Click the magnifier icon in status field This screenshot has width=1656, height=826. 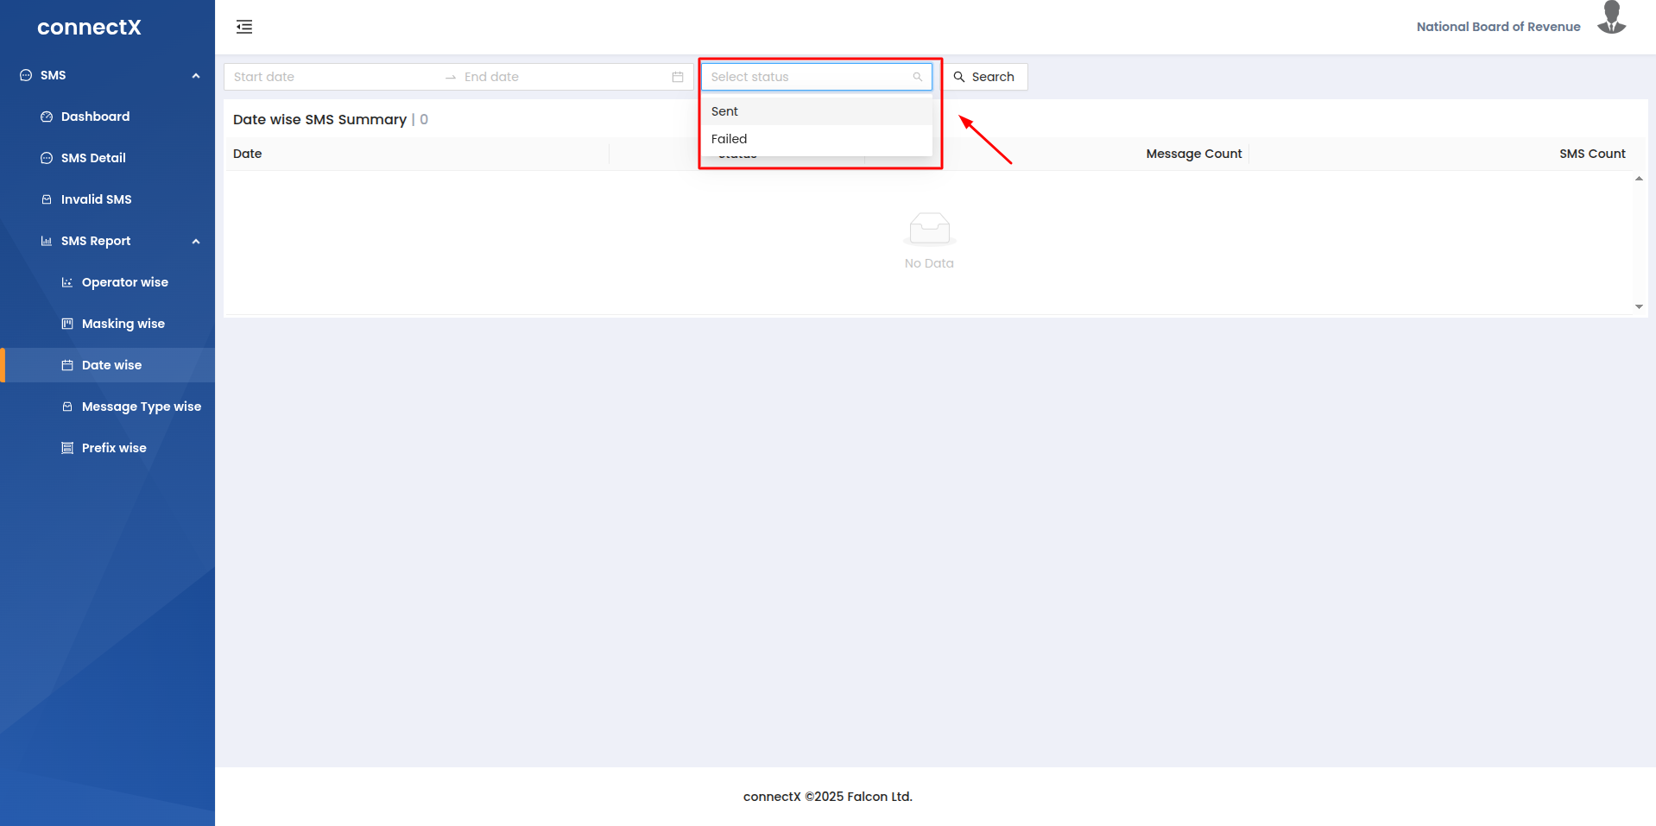pos(918,77)
